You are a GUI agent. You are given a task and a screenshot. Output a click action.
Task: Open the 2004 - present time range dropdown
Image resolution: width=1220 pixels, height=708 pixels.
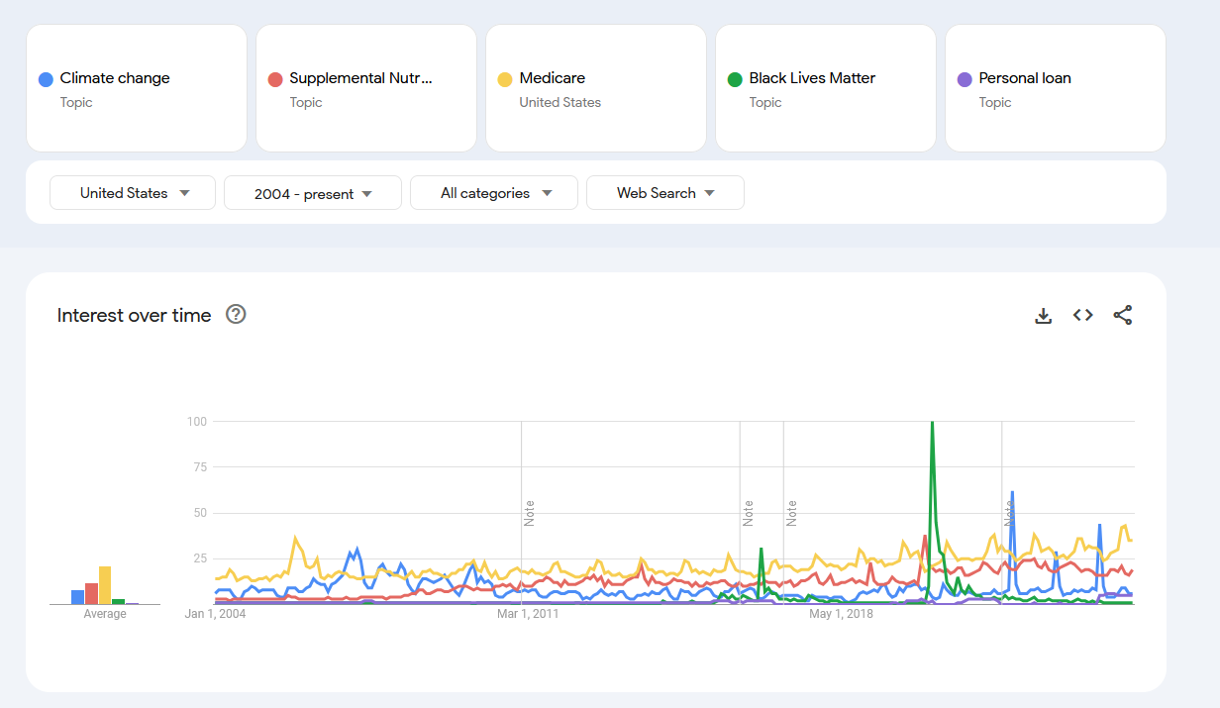(313, 193)
